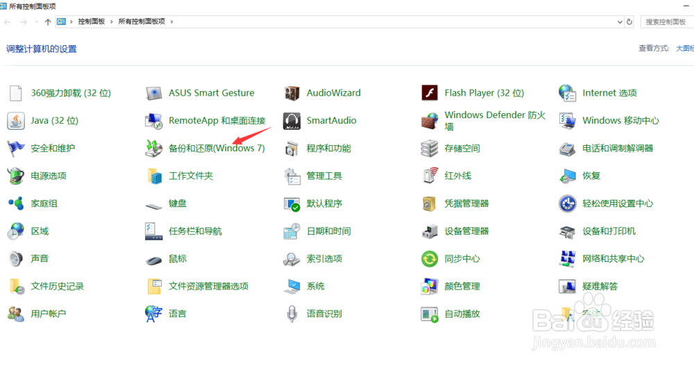
Task: Open 家庭组 icon
Action: pyautogui.click(x=15, y=203)
